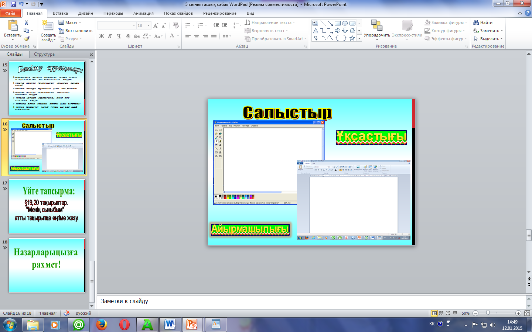This screenshot has height=332, width=532.
Task: Open the Раздел section dropdown
Action: 70,39
